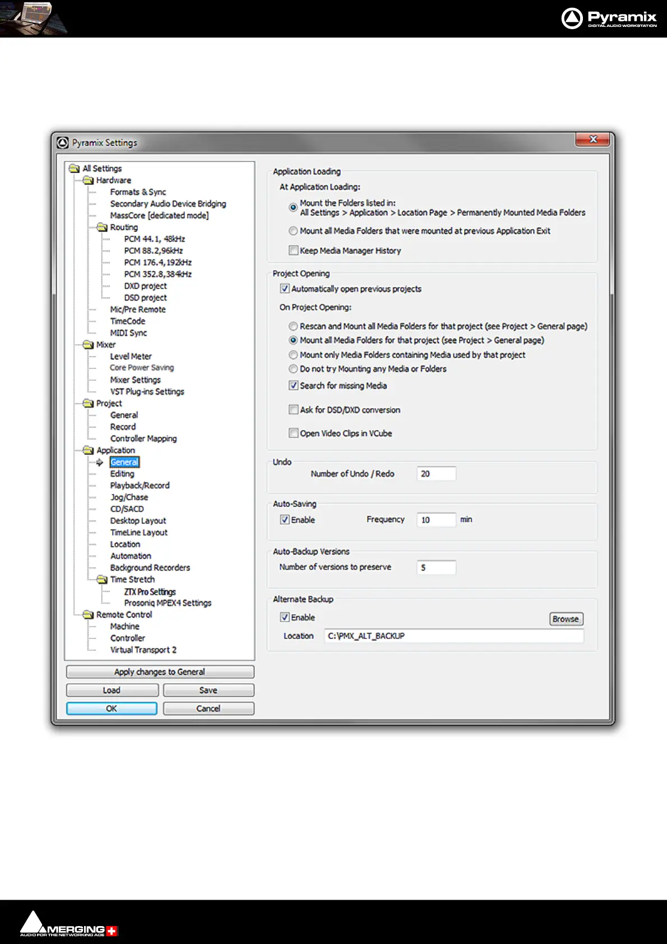
Task: Select Do not try Mounting any Media
Action: pos(293,369)
